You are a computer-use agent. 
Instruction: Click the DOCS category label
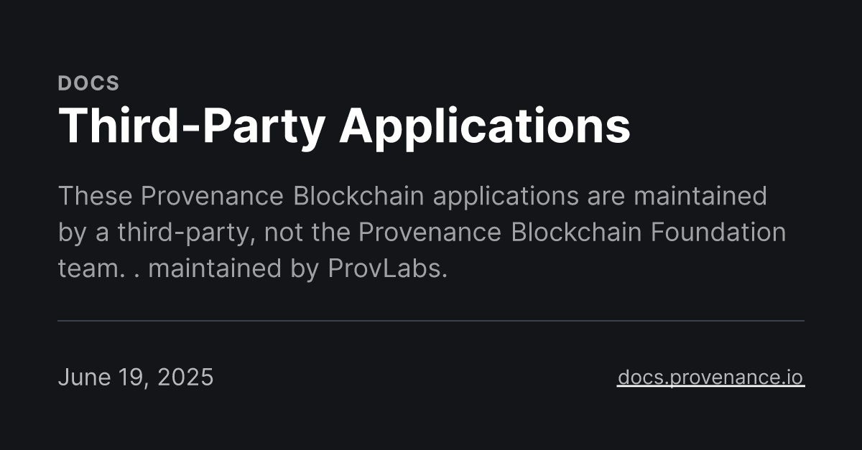click(x=88, y=83)
